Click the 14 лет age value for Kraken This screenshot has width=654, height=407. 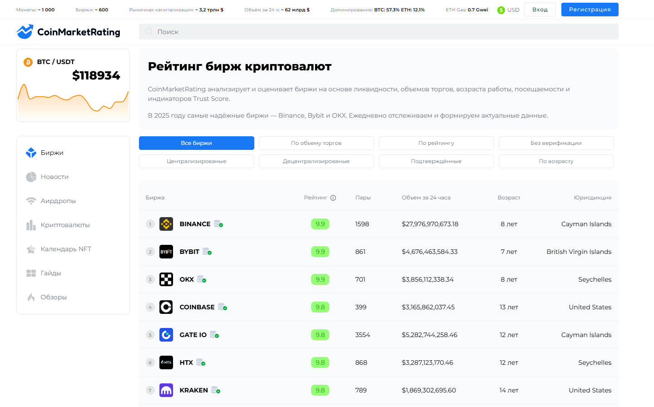pyautogui.click(x=509, y=390)
